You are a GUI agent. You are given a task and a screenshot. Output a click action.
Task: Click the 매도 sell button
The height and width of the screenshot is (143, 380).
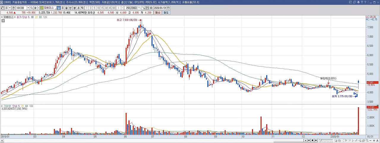(166, 12)
